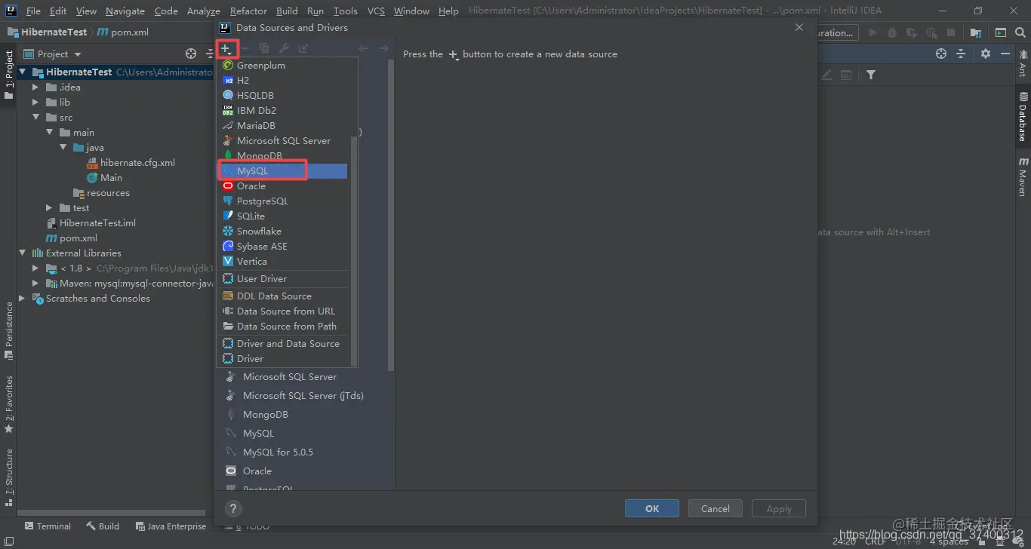Open the Terminal tool window

point(48,526)
